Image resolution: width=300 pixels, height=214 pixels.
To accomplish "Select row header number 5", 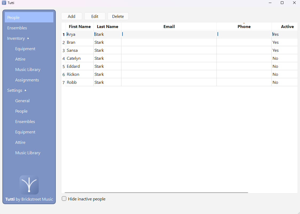I will coord(64,66).
